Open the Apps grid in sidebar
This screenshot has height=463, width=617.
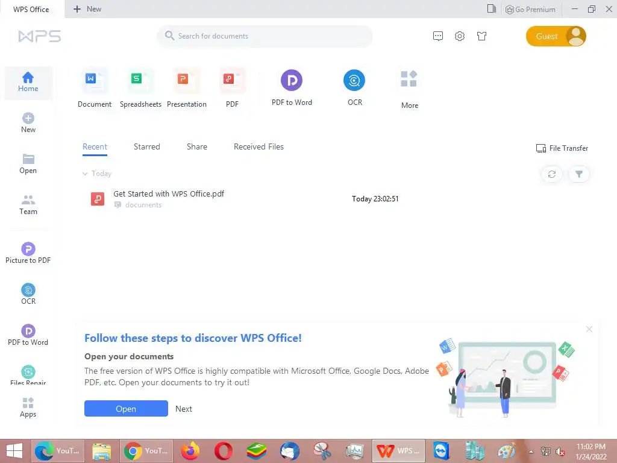(x=28, y=407)
